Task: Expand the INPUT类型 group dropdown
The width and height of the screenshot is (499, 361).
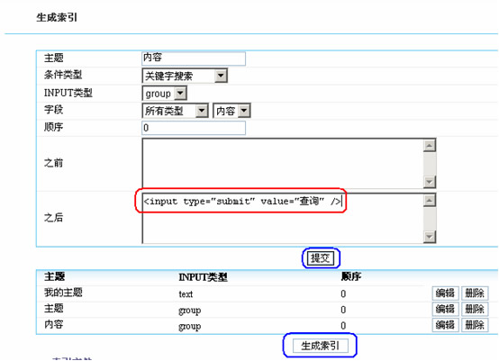Action: coord(164,94)
